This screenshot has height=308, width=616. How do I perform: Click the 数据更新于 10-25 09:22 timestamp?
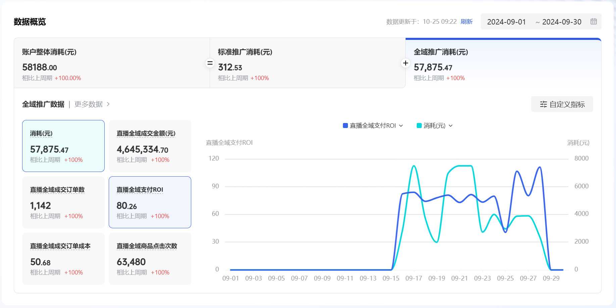point(421,22)
